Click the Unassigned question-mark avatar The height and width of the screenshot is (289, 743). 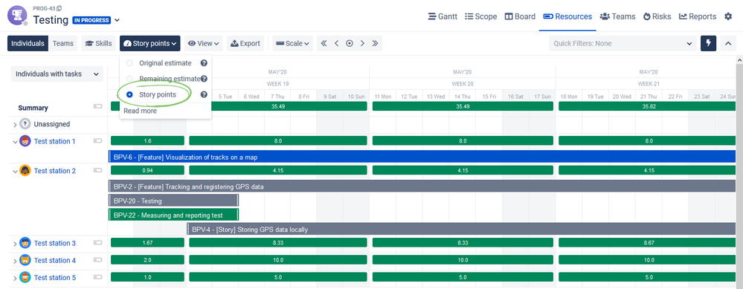[25, 124]
